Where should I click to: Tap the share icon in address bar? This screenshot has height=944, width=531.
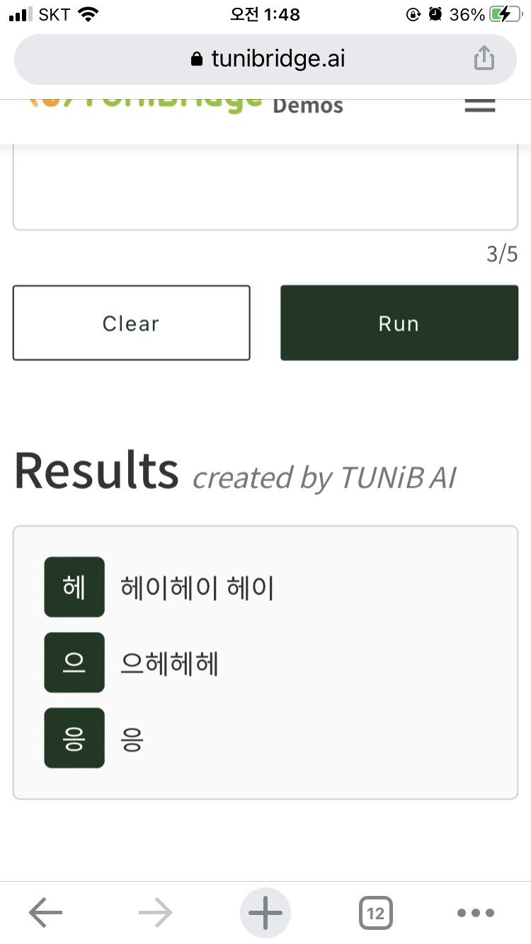[x=484, y=59]
